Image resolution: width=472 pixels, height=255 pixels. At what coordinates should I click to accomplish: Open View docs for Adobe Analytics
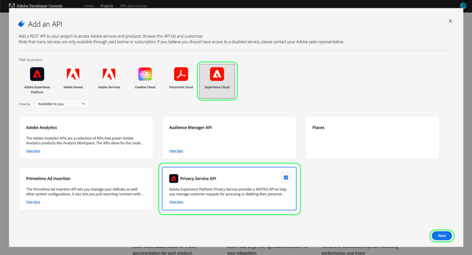tap(33, 151)
